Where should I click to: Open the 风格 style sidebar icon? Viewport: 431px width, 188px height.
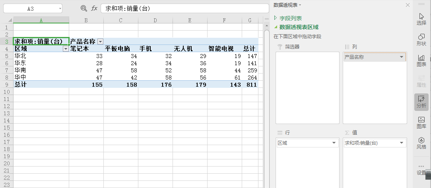coord(421,143)
